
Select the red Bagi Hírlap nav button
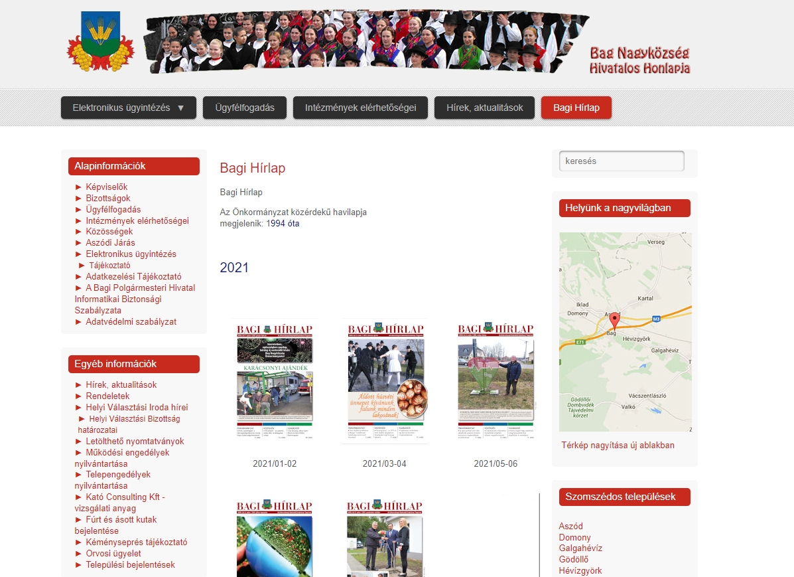click(x=576, y=108)
